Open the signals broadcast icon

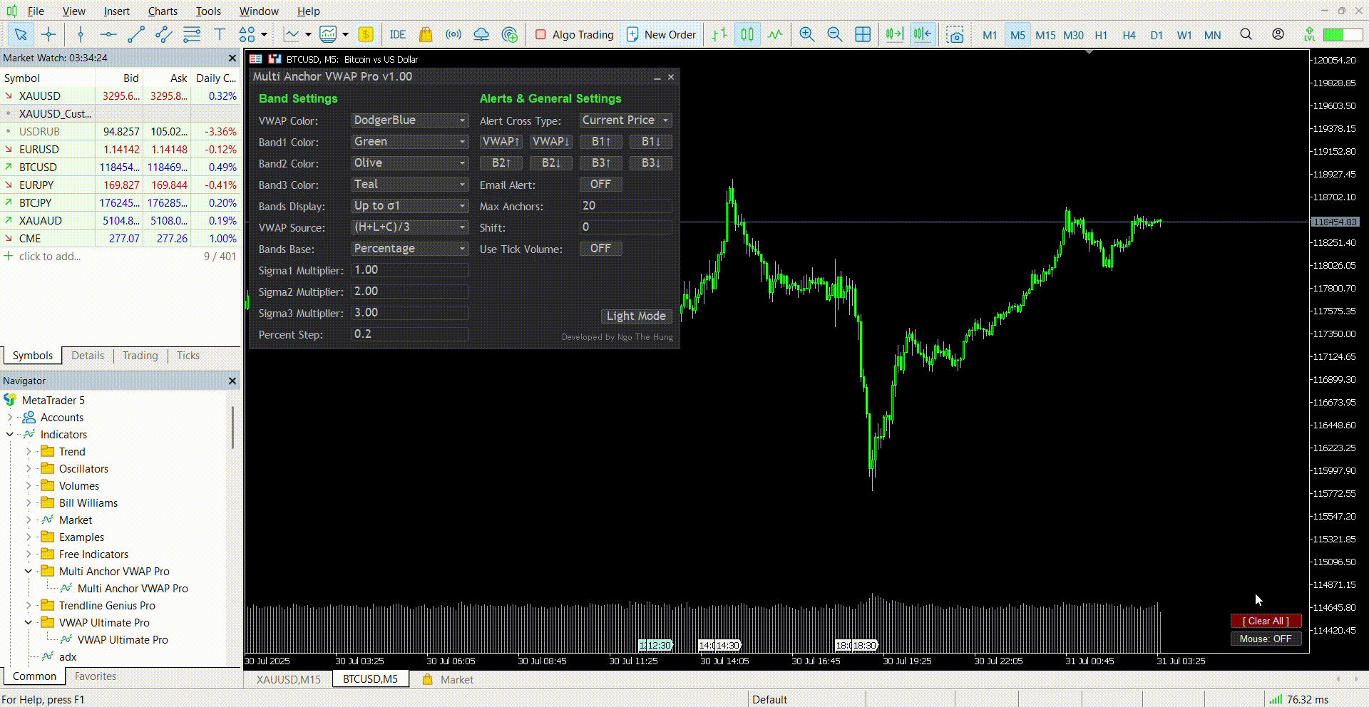point(453,34)
